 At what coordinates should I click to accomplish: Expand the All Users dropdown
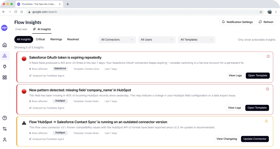[157, 40]
